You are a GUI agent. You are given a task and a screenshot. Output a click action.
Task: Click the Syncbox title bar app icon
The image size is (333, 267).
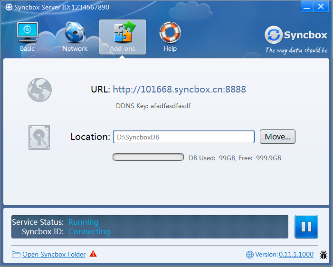[x=9, y=7]
